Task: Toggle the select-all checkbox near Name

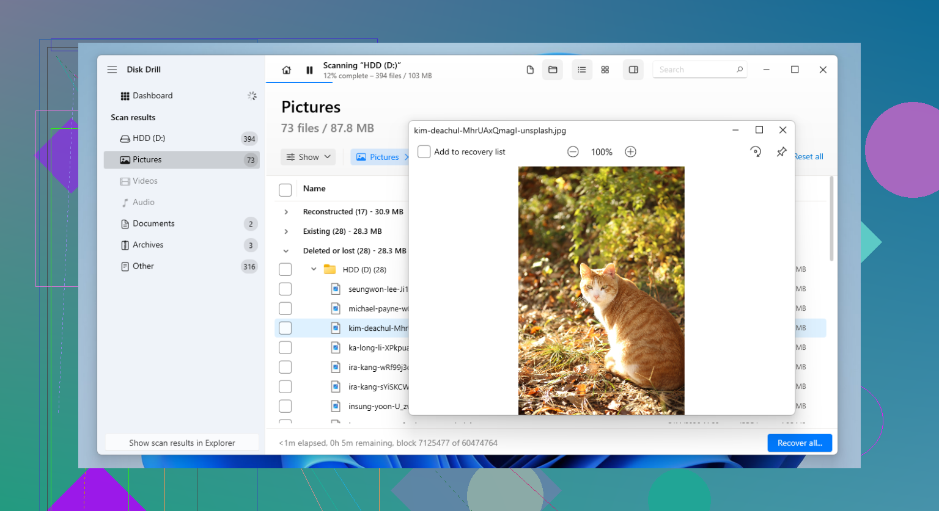Action: 285,190
